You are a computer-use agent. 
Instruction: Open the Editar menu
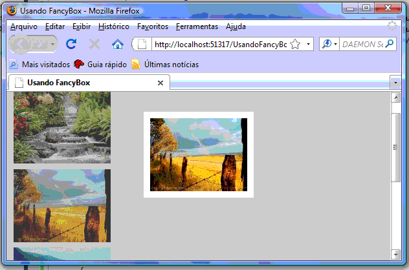point(55,26)
